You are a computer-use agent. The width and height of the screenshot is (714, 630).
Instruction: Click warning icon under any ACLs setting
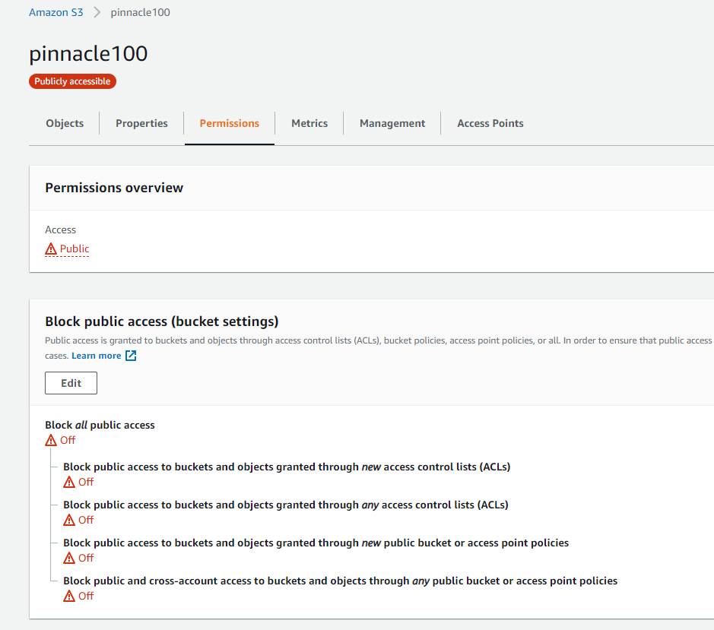tap(69, 520)
